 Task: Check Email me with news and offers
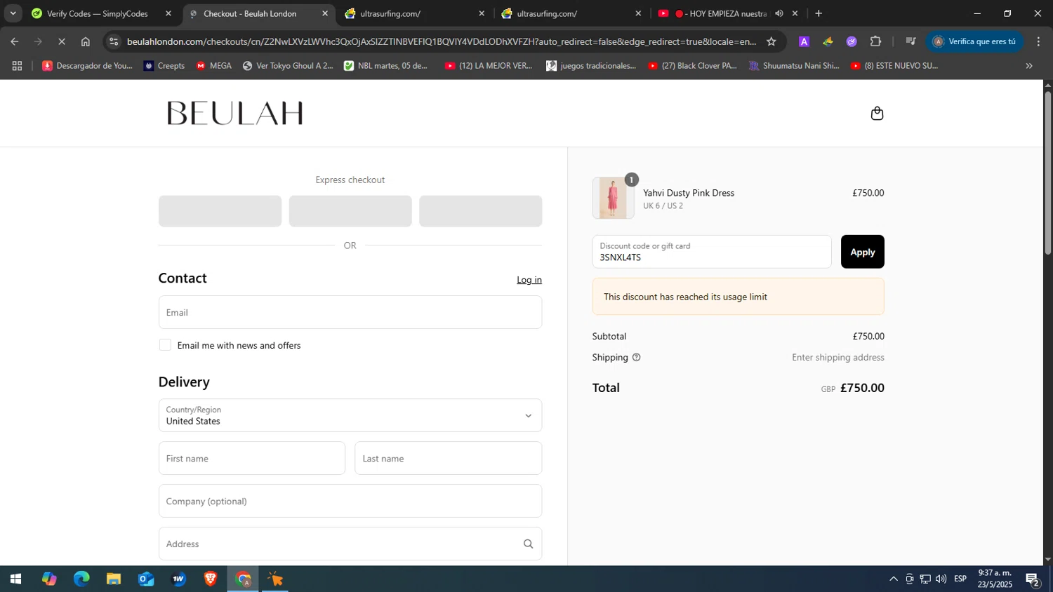coord(165,345)
